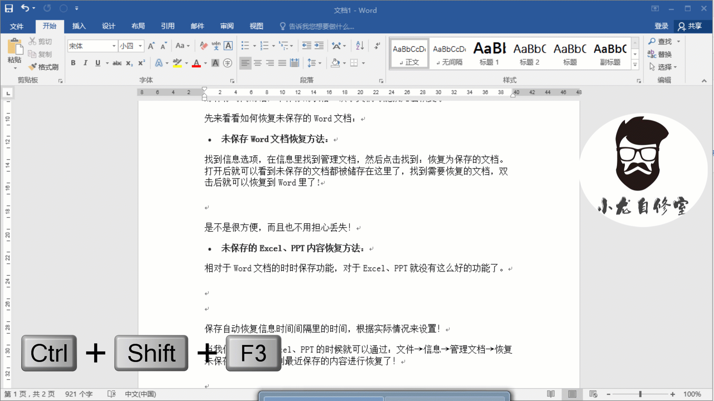This screenshot has height=401, width=714.
Task: Click the enclosed character icon
Action: tap(228, 63)
